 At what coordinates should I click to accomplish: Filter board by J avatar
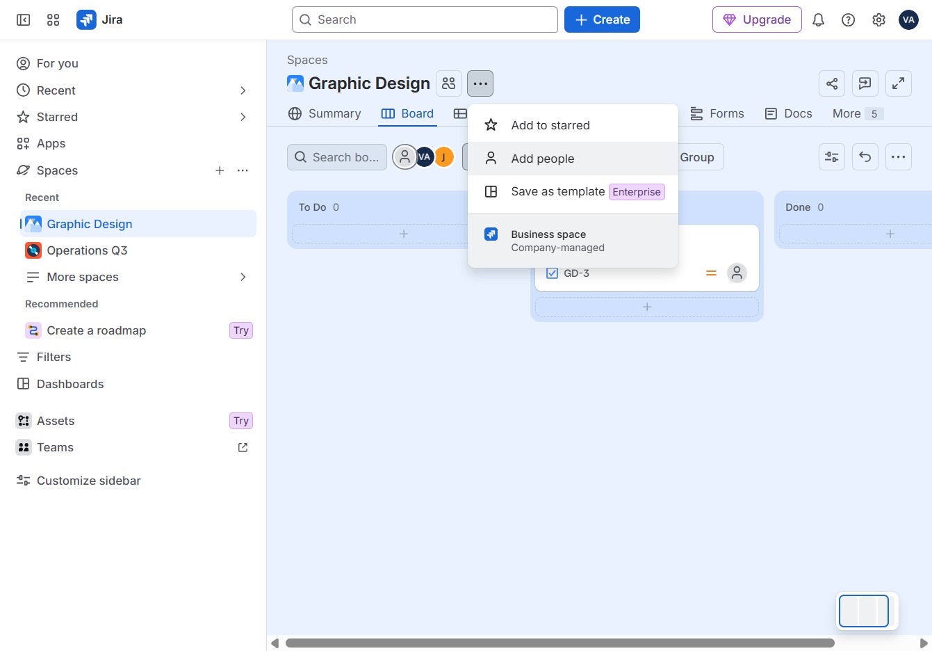[444, 157]
